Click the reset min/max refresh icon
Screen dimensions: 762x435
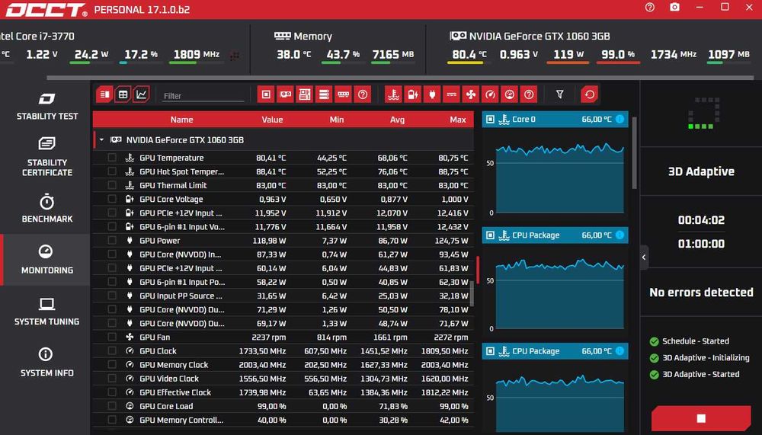(x=590, y=94)
